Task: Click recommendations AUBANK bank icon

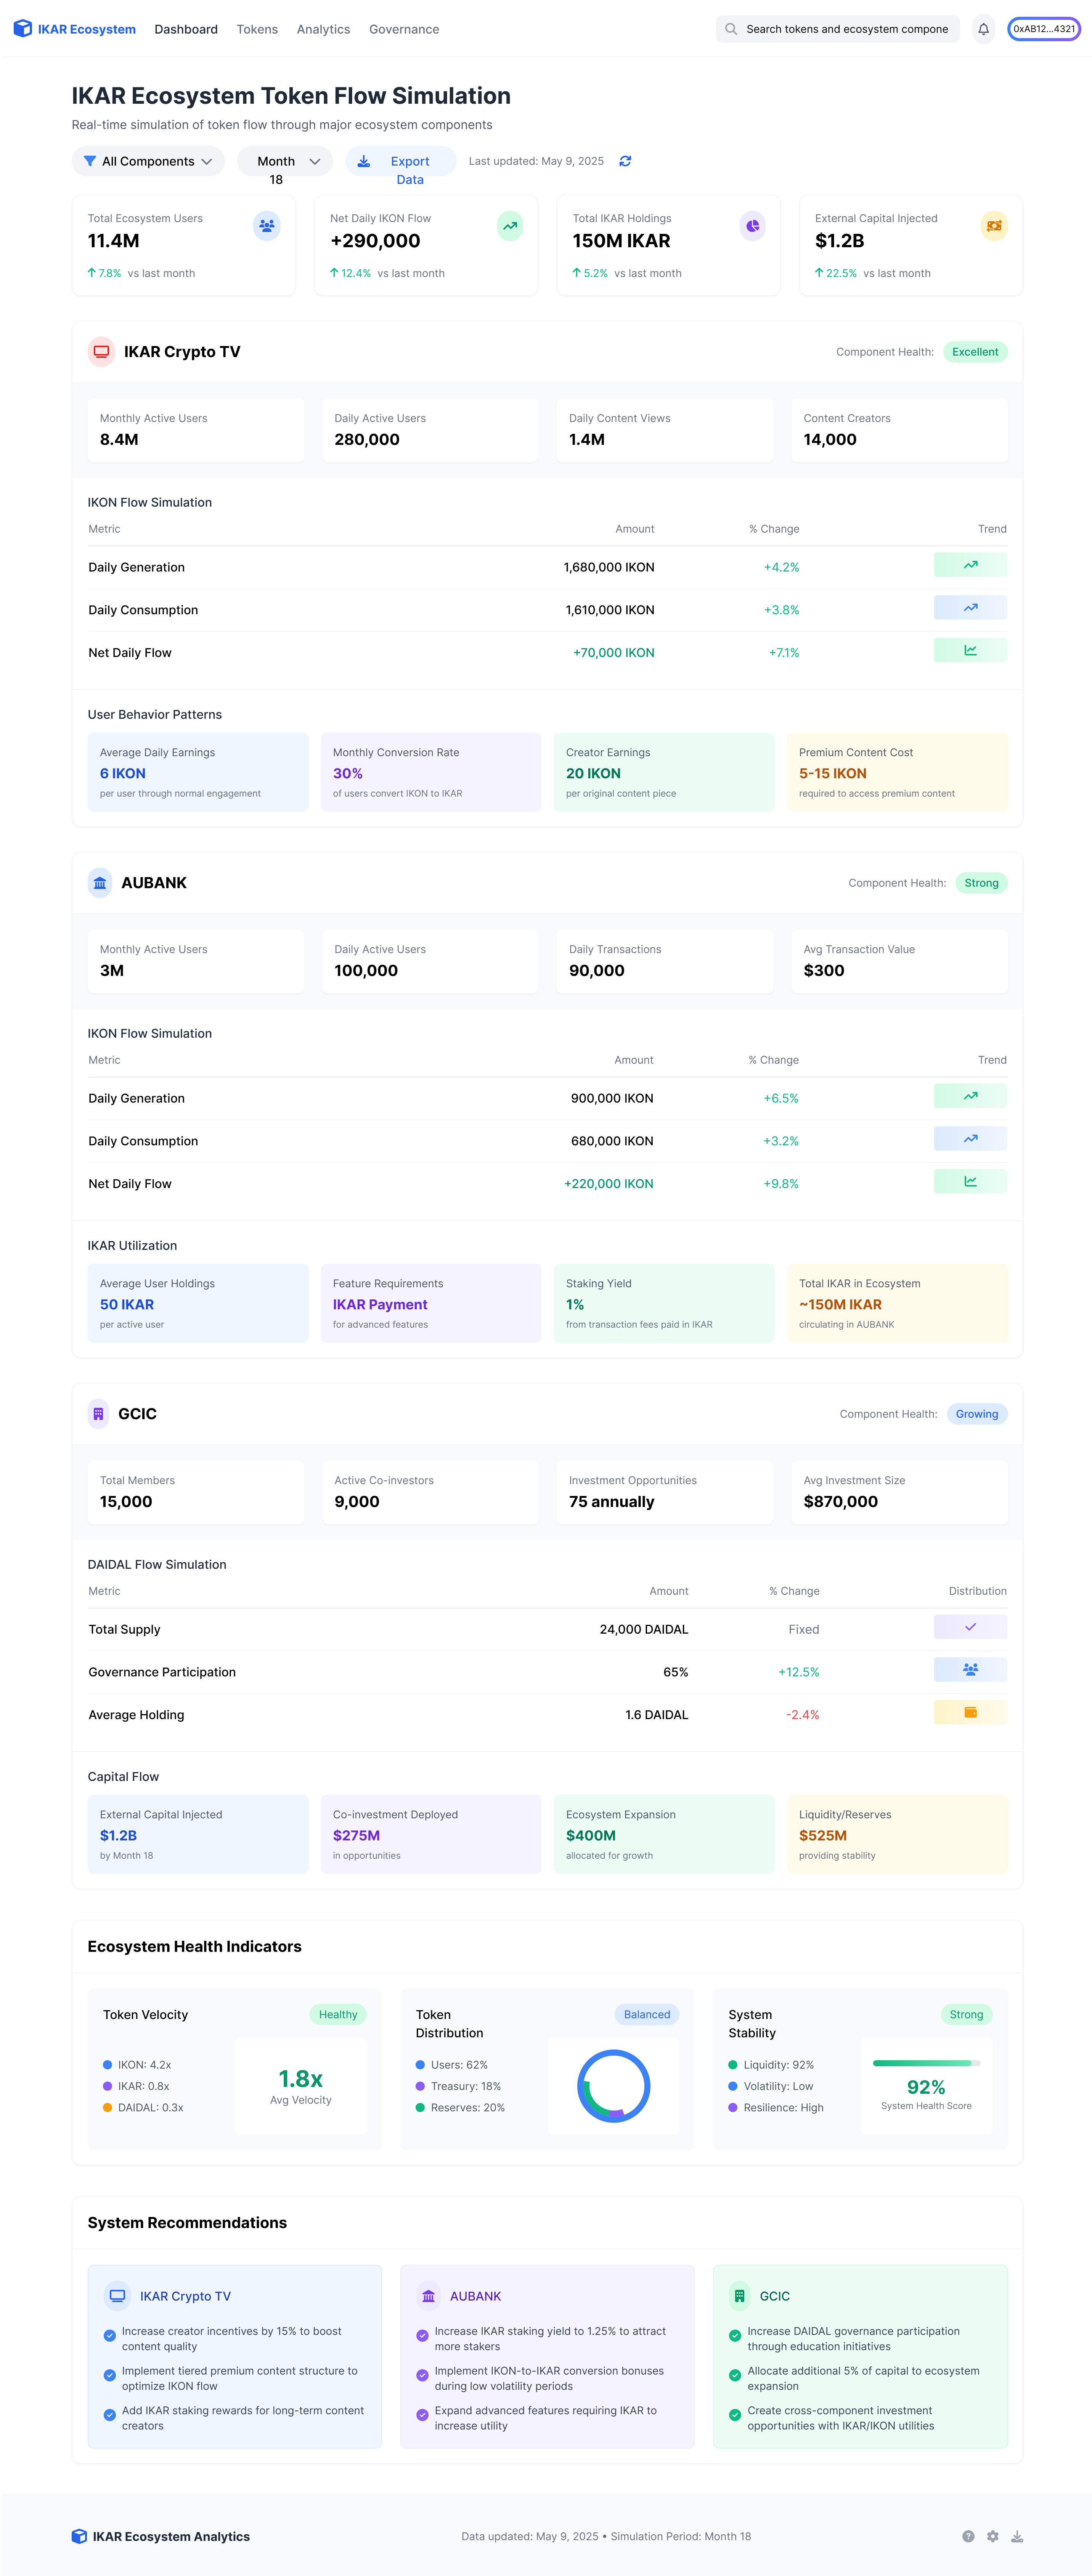Action: coord(429,2296)
